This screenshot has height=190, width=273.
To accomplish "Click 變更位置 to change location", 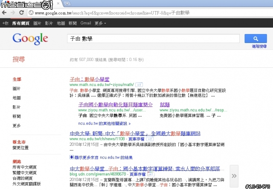I will (20, 147).
